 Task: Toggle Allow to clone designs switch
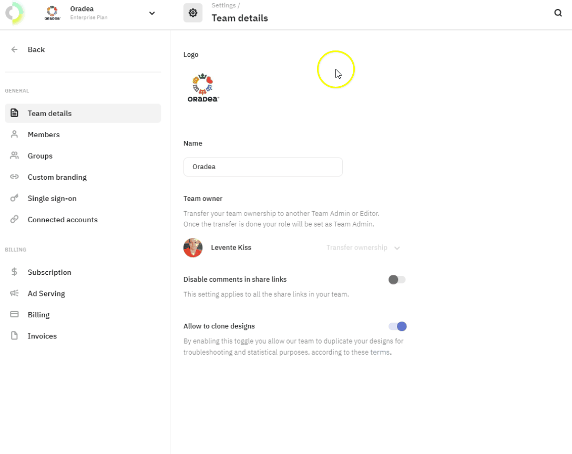397,326
